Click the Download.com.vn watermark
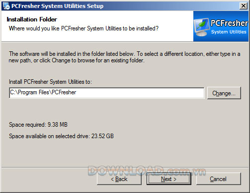This screenshot has width=250, height=193. click(x=147, y=171)
